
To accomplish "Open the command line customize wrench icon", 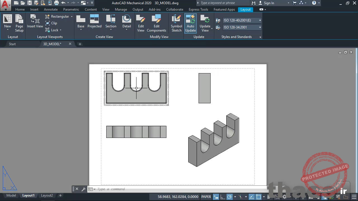I will [x=83, y=189].
